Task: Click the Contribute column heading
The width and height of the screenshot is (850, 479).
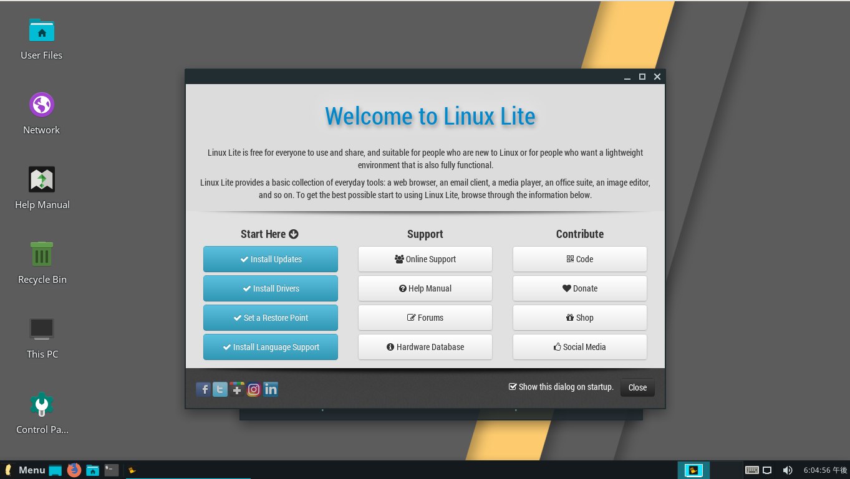Action: coord(580,234)
